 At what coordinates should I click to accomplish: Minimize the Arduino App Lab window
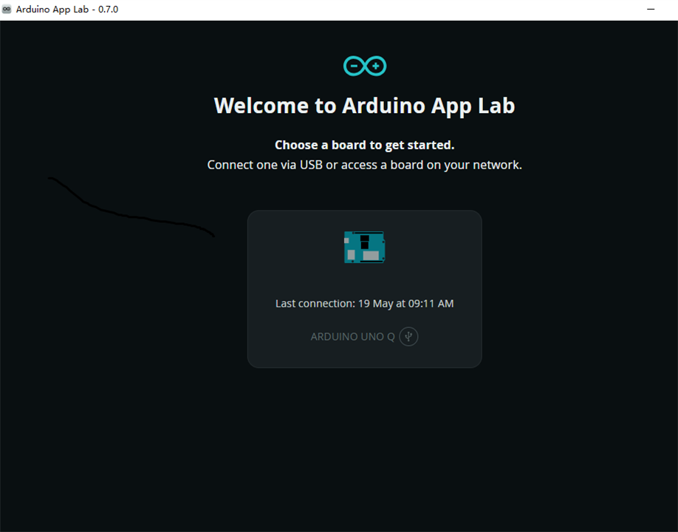(x=651, y=9)
